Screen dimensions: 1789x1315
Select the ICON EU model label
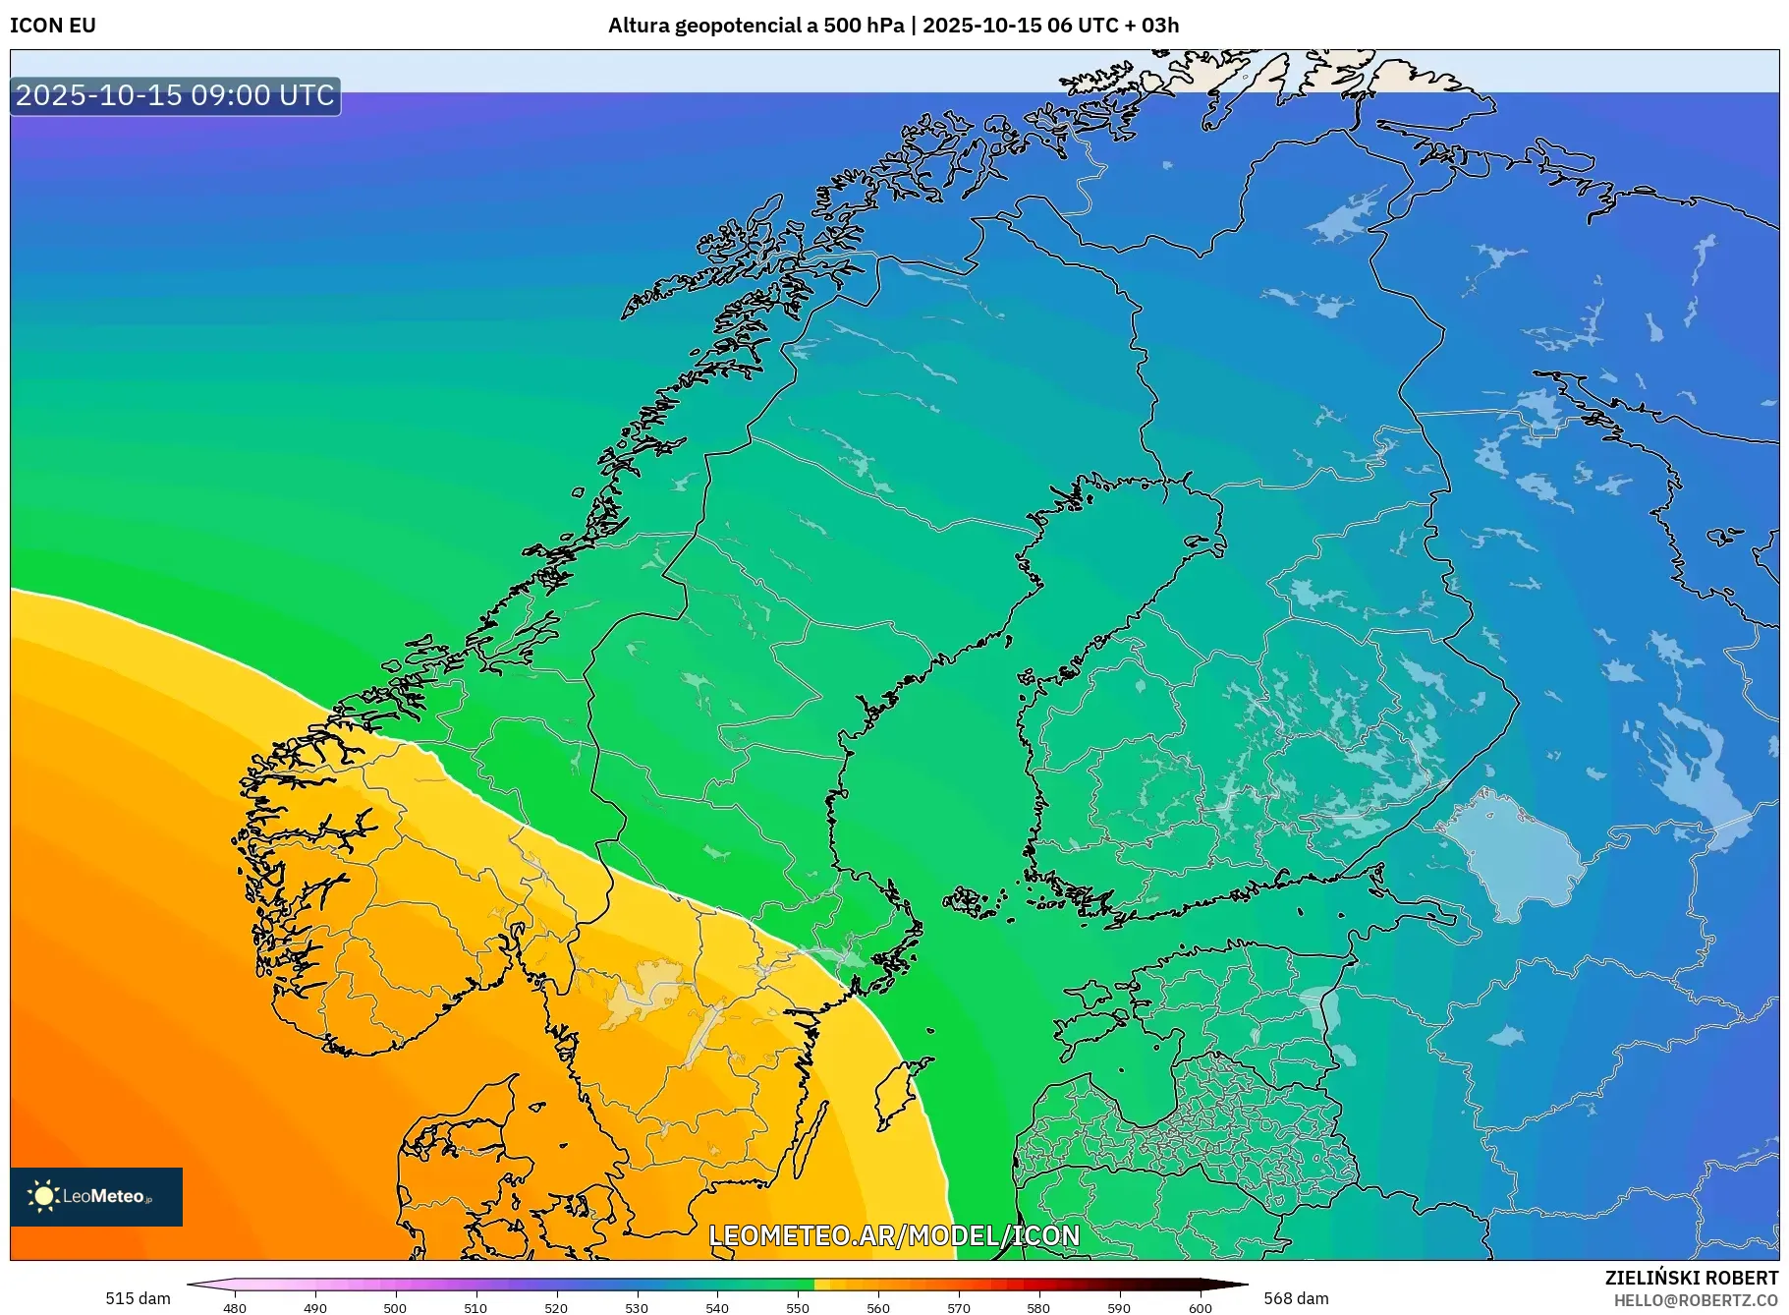53,26
